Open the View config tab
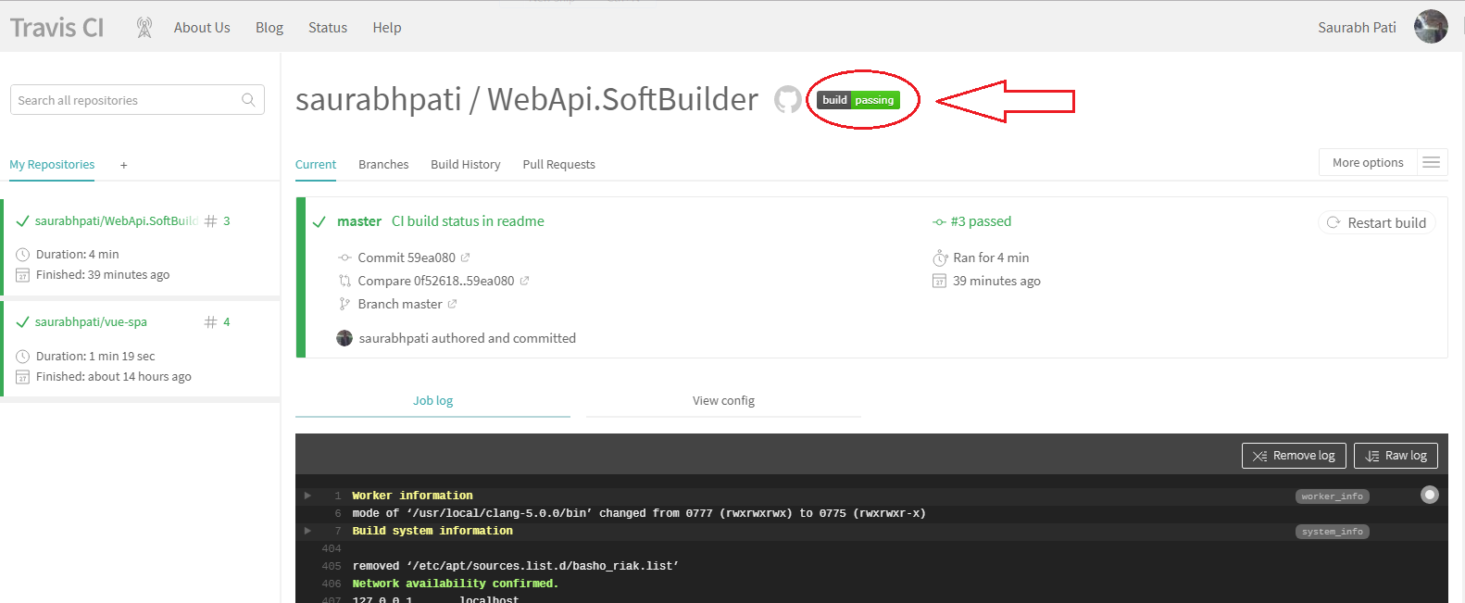 (723, 401)
